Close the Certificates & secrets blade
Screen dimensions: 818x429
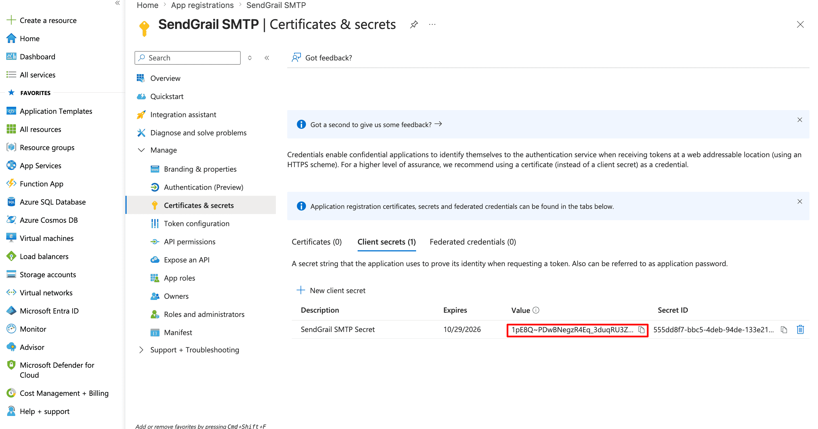click(x=800, y=24)
